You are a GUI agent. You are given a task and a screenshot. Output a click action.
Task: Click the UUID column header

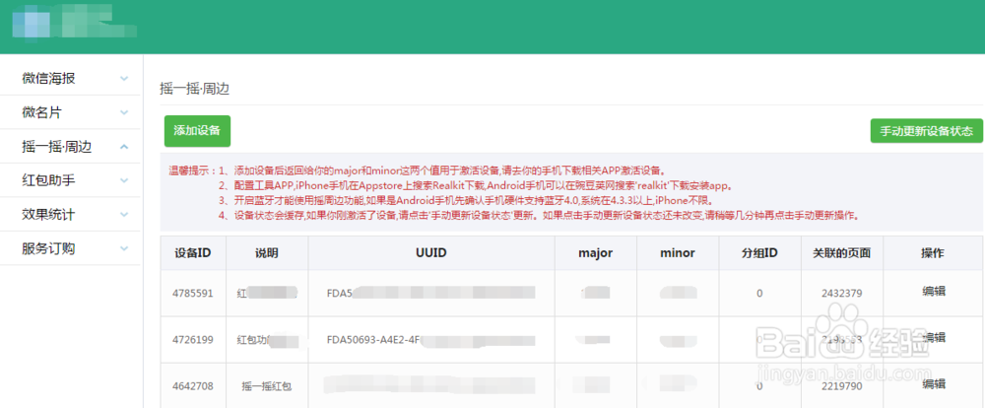point(431,253)
